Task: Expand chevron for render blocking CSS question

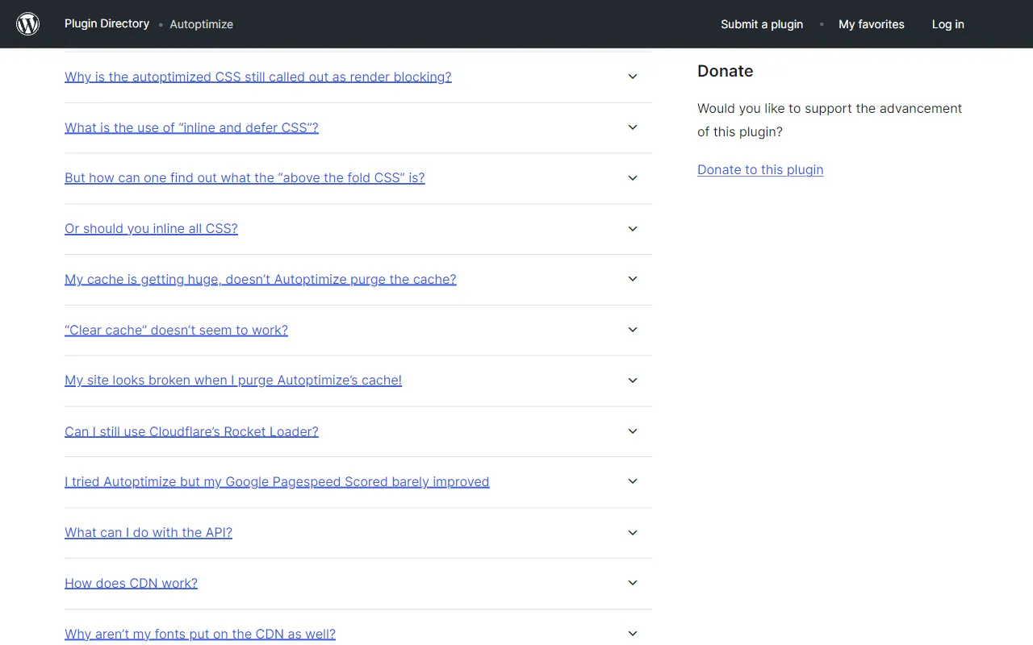Action: [633, 77]
